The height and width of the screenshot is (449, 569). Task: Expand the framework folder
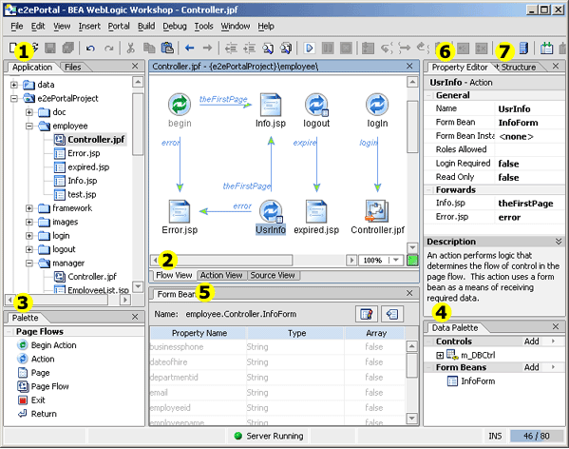[x=29, y=208]
